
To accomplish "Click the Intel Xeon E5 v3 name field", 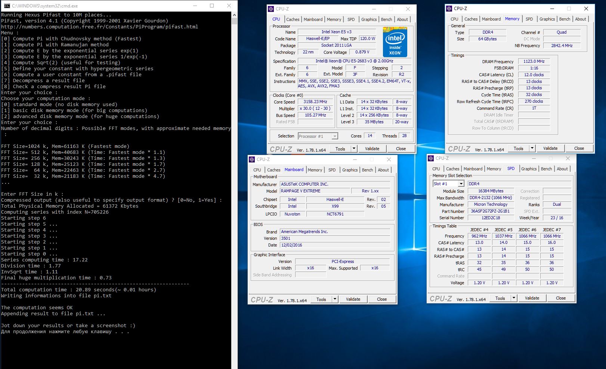I will click(x=336, y=32).
